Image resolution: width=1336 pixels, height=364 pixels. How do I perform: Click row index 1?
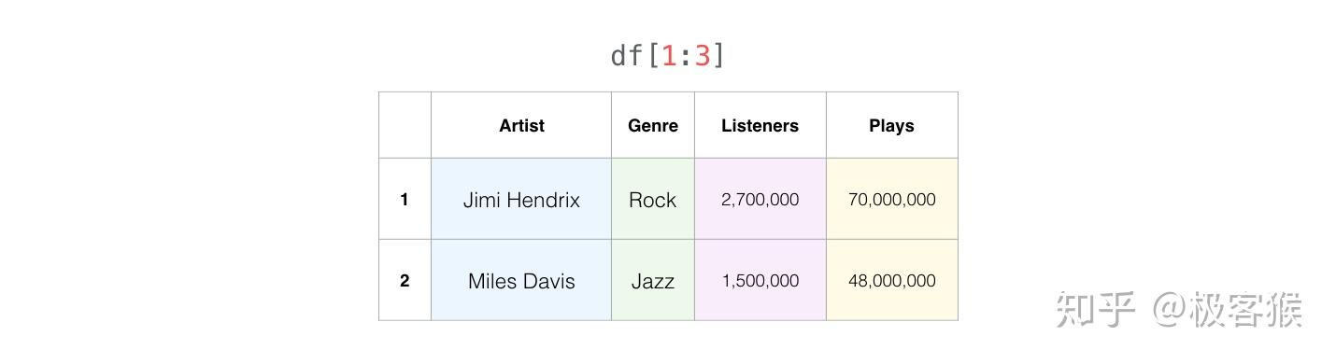point(405,199)
